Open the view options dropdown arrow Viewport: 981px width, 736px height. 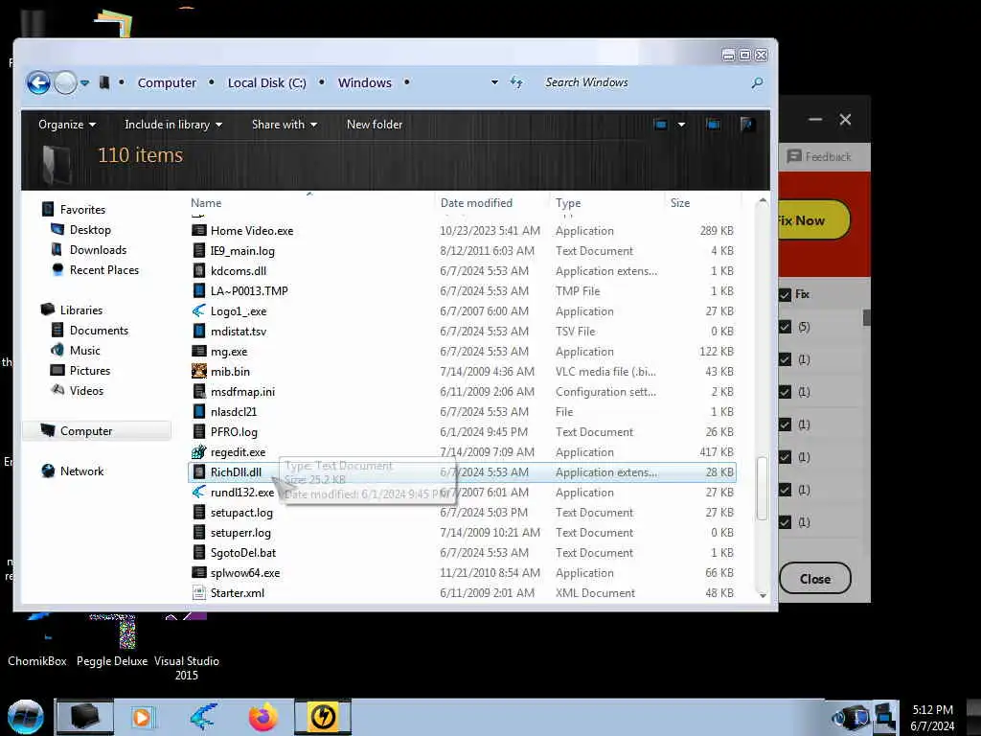coord(681,124)
